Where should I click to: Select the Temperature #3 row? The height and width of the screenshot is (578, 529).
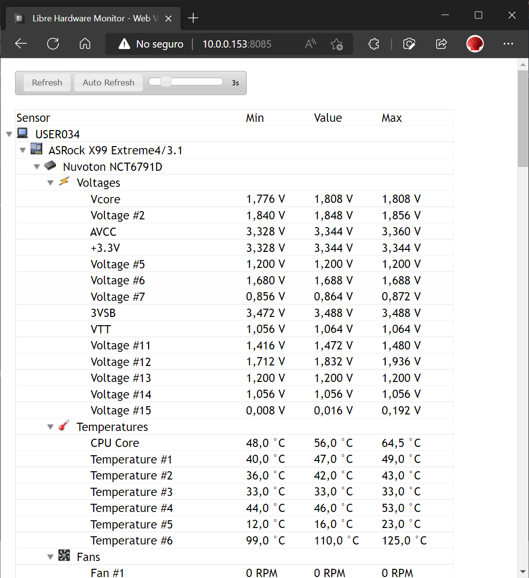234,492
